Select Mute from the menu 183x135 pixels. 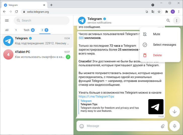(160, 34)
